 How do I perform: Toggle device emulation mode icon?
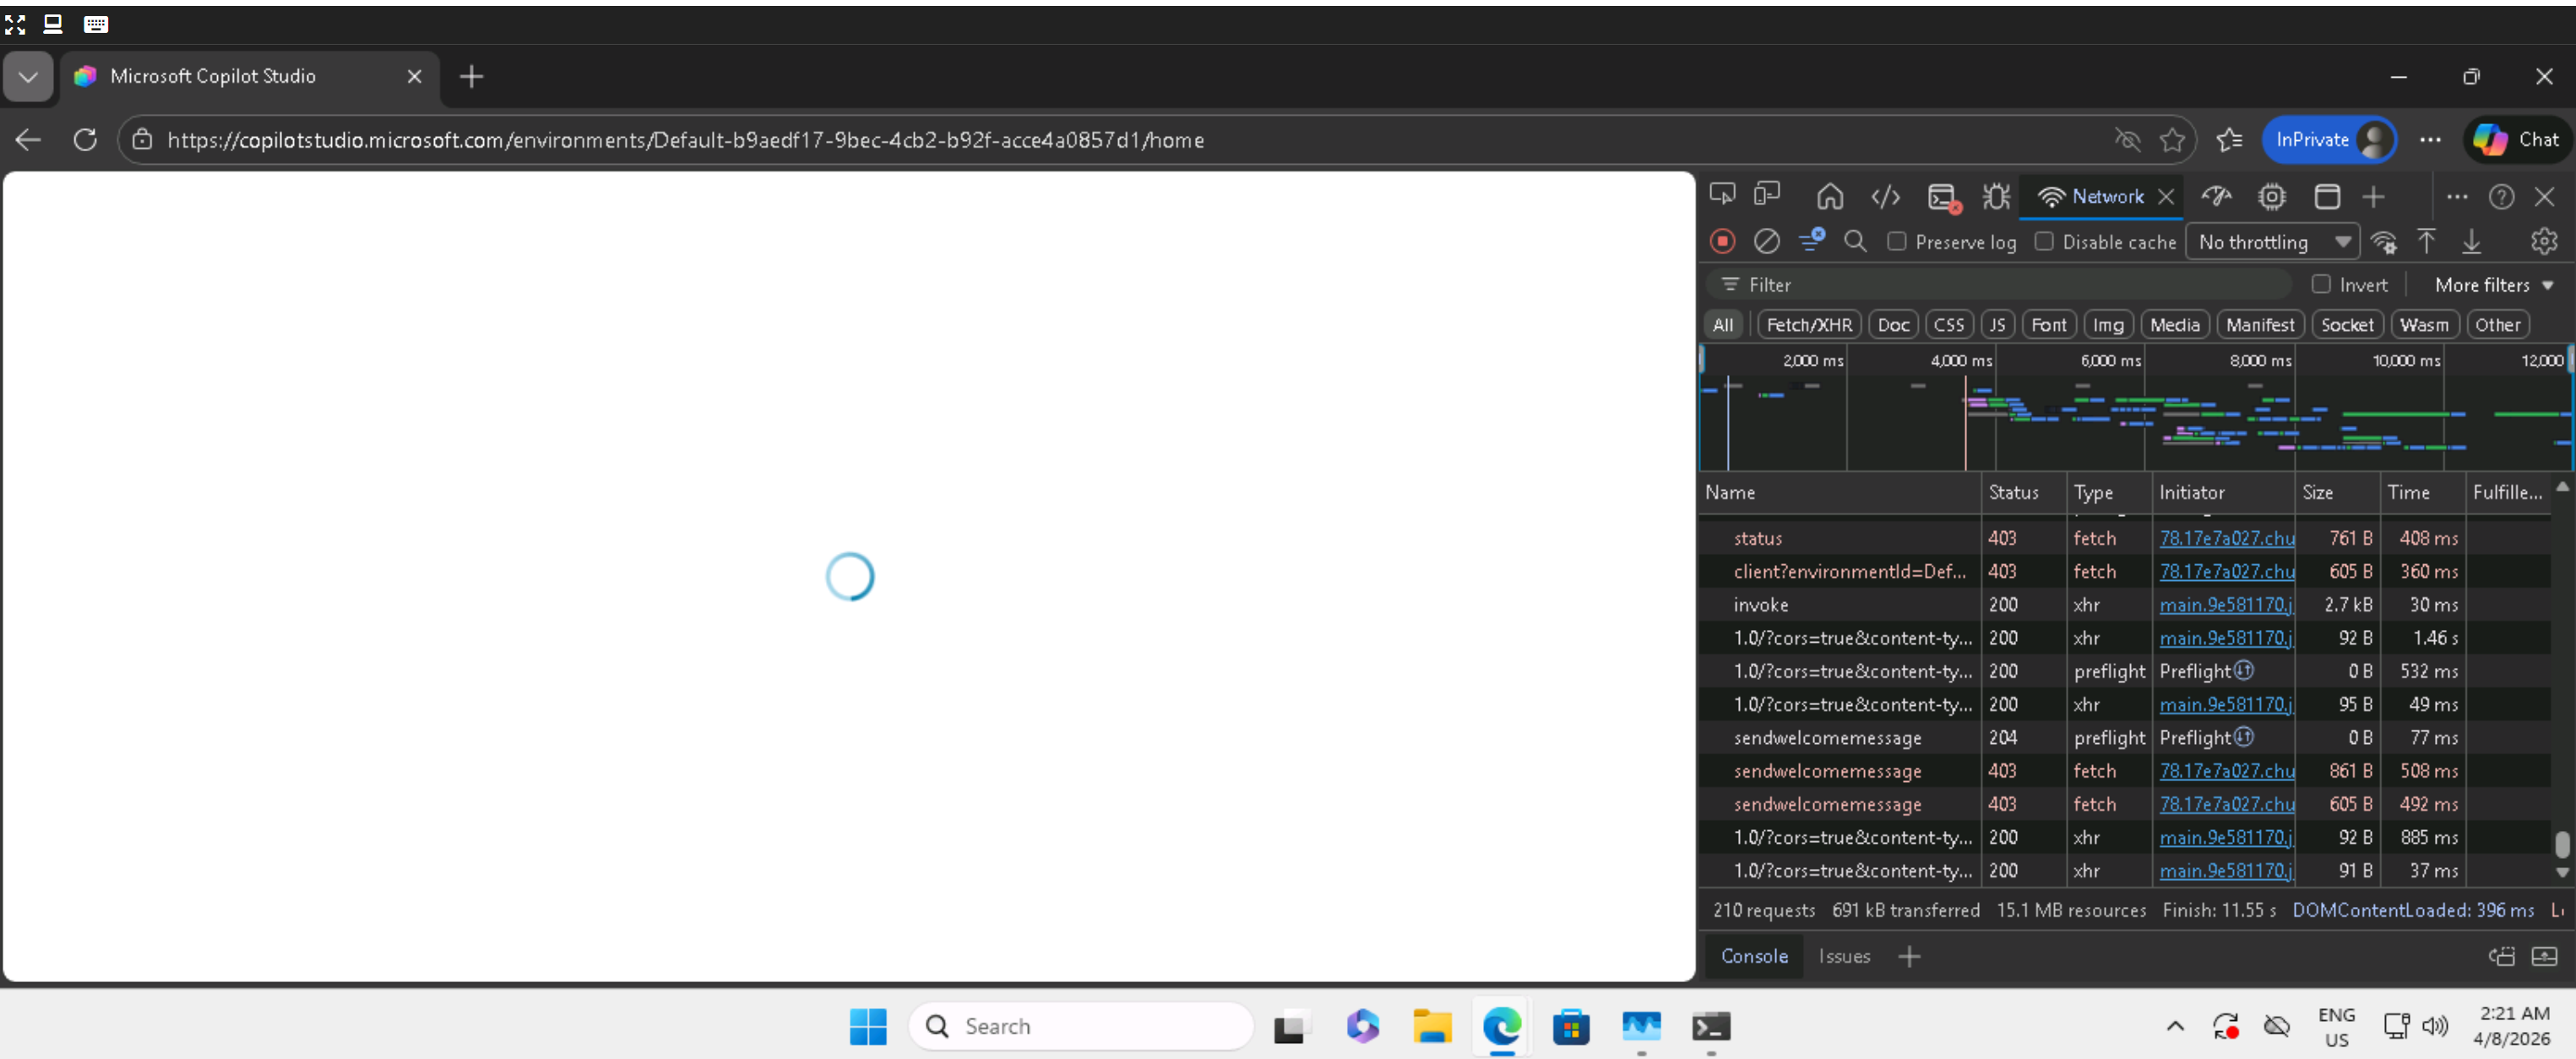click(1767, 195)
